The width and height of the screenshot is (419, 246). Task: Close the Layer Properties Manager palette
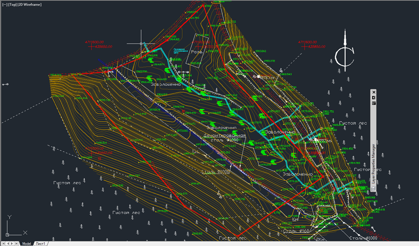(x=374, y=91)
